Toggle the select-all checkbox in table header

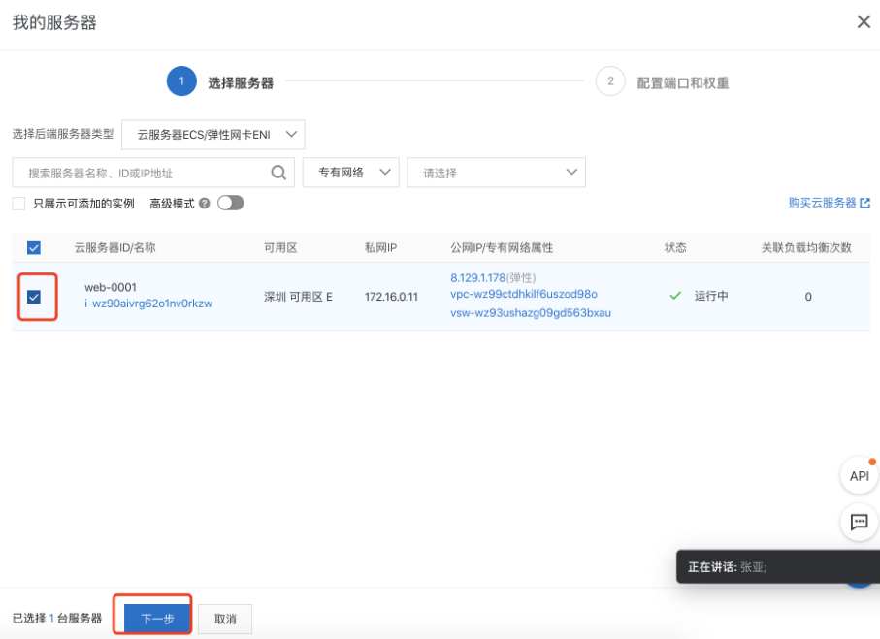tap(32, 247)
